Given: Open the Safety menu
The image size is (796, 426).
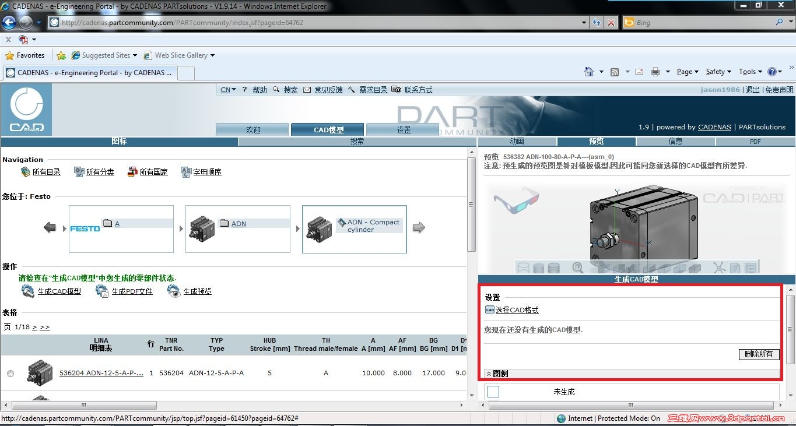Looking at the screenshot, I should coord(718,72).
